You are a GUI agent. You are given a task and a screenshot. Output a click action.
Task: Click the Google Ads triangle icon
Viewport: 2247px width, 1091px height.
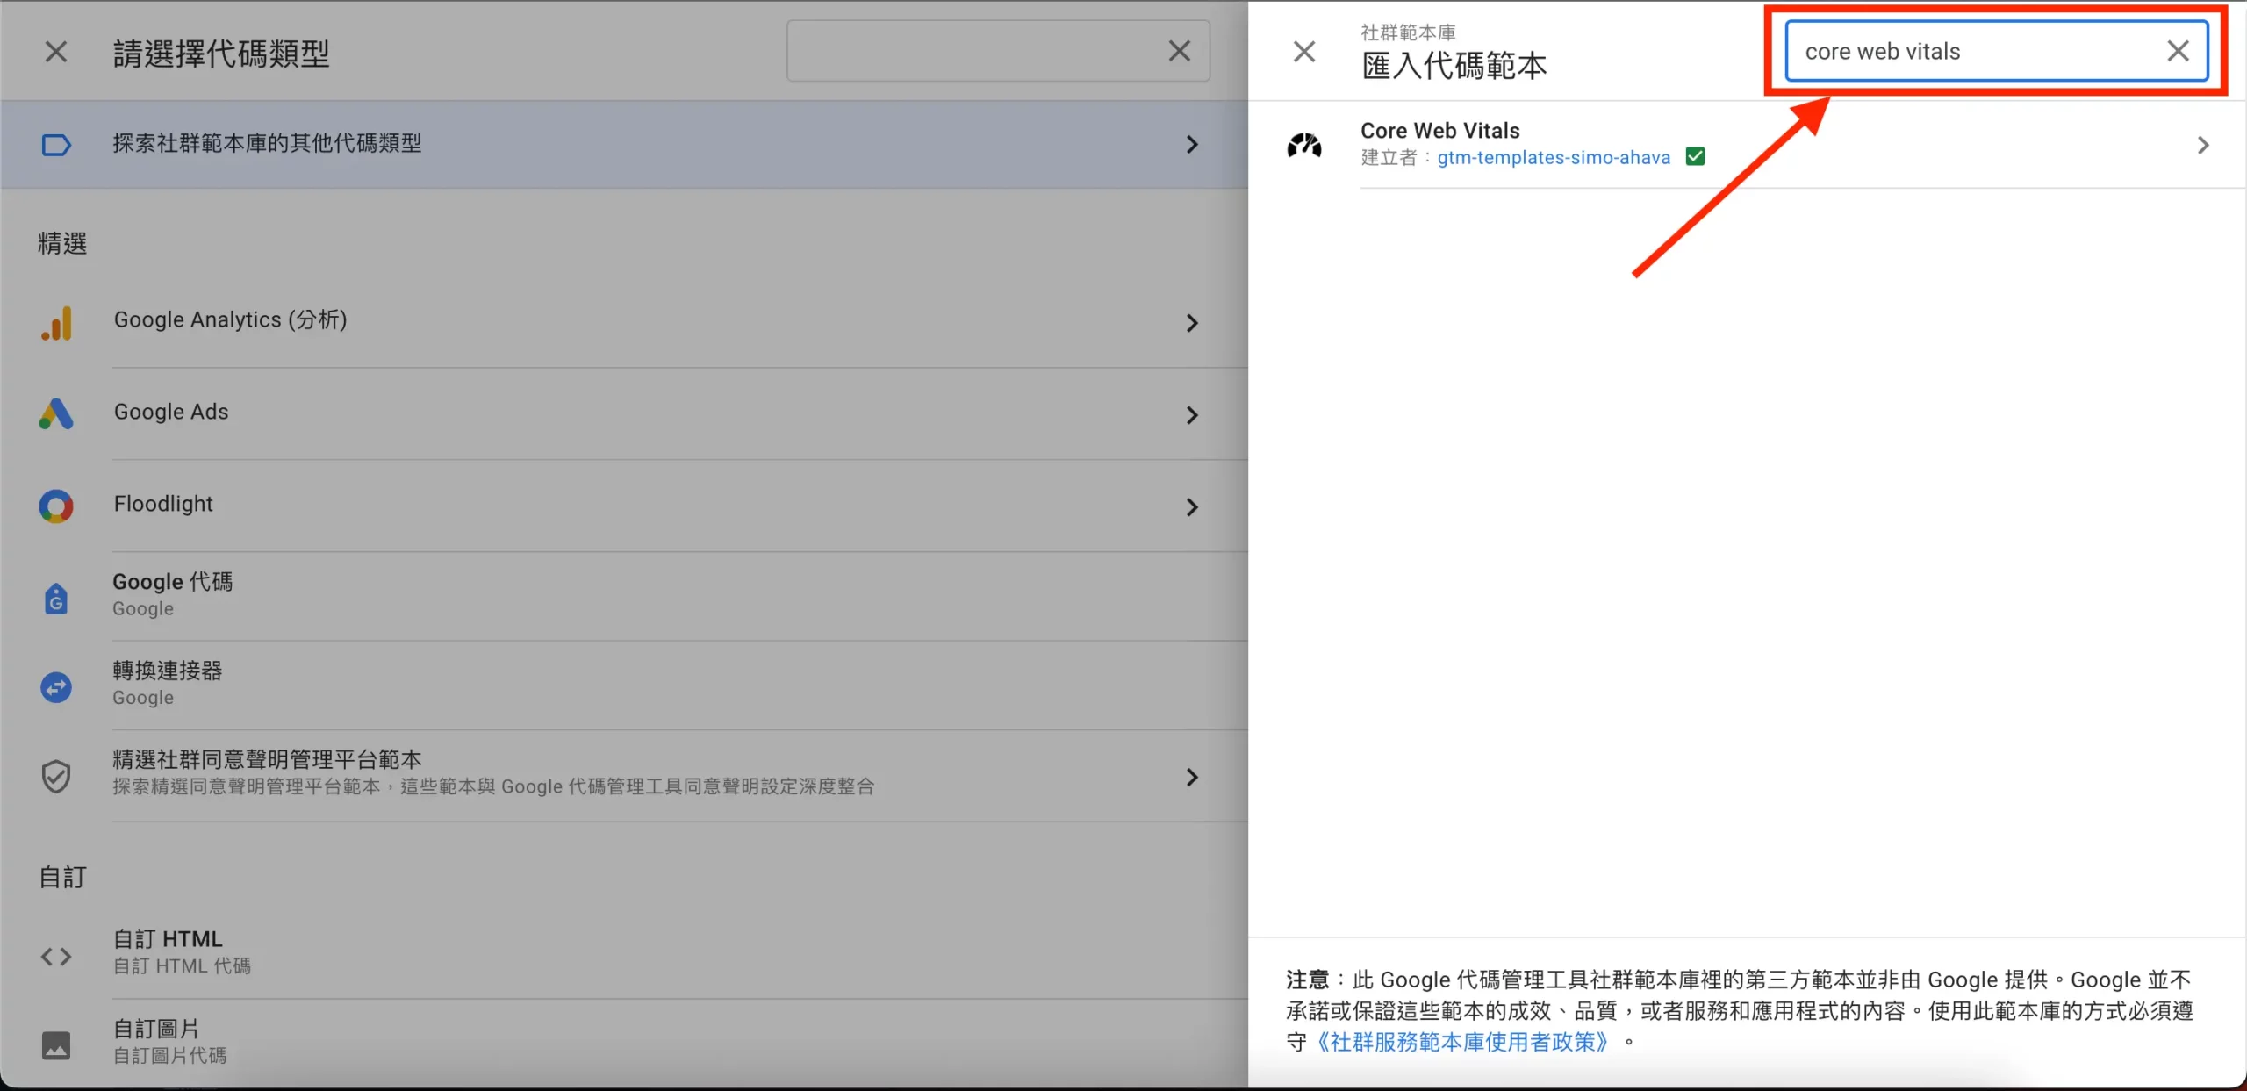56,414
